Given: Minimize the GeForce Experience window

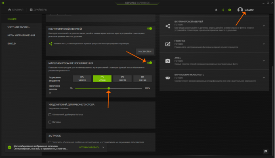Looking at the screenshot, I should tap(263, 3).
